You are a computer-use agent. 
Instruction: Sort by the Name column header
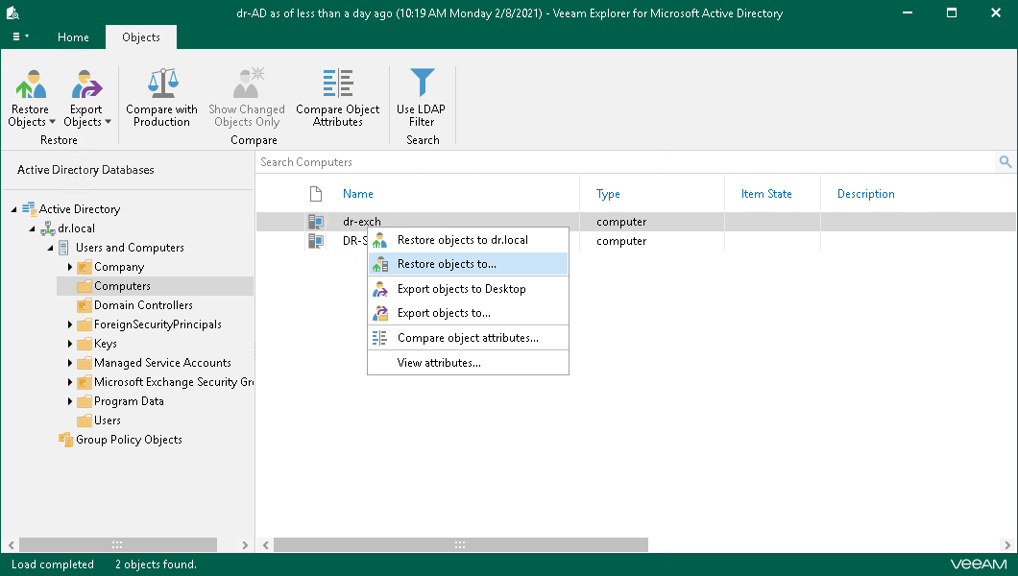[x=357, y=194]
